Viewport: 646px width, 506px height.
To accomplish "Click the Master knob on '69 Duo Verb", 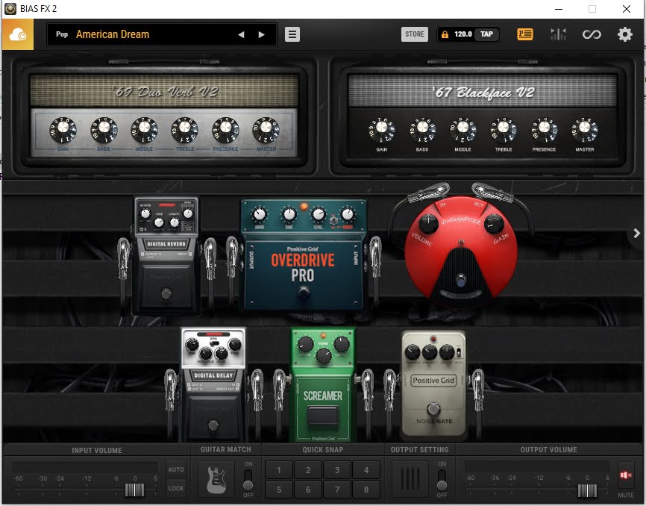I will point(266,129).
